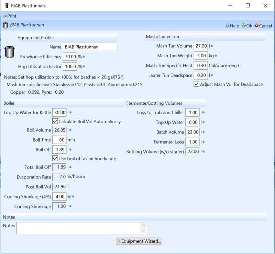Click the large brew kettle equipment icon
Image resolution: width=275 pixels, height=254 pixels.
(9, 53)
